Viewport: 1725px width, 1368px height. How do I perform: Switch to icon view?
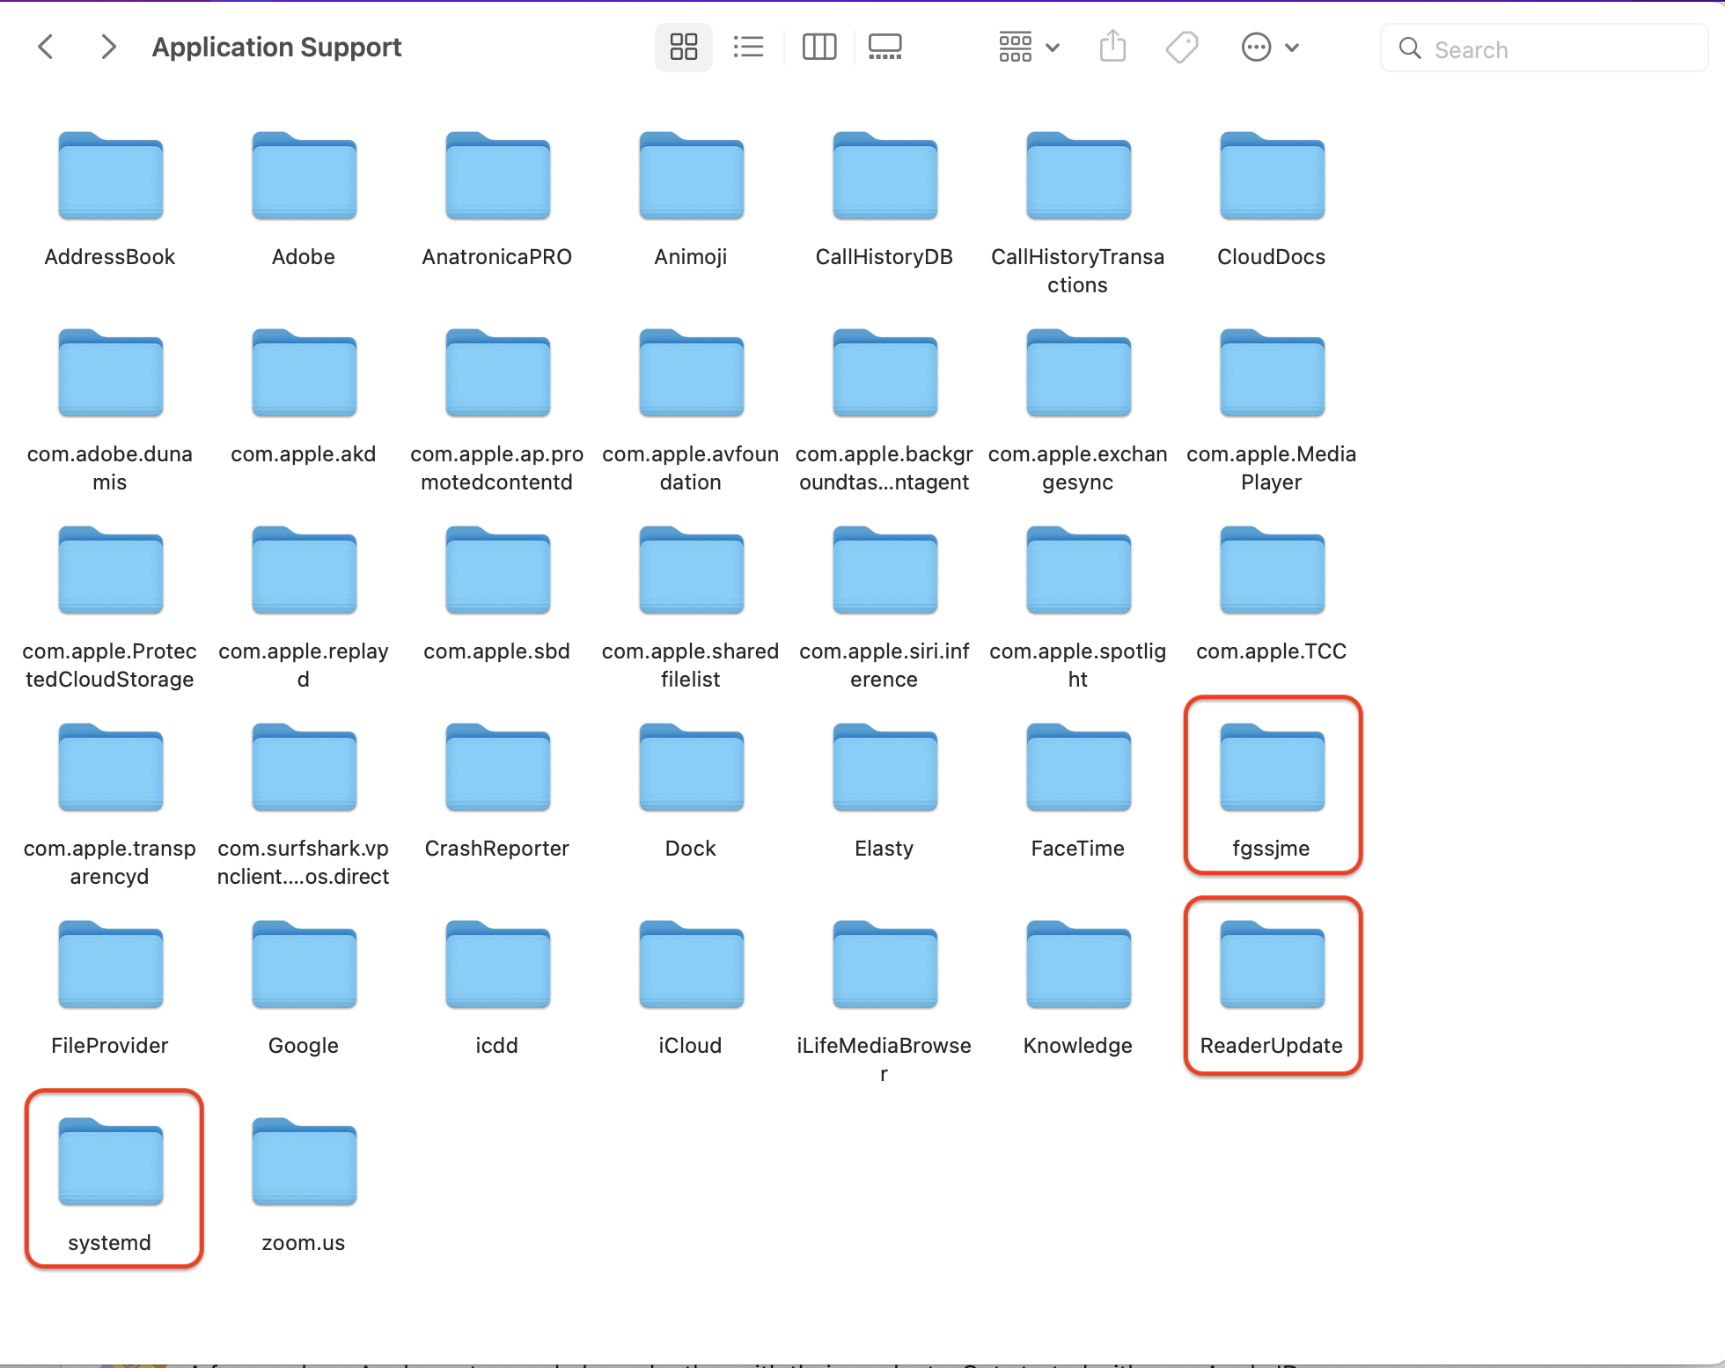click(683, 48)
